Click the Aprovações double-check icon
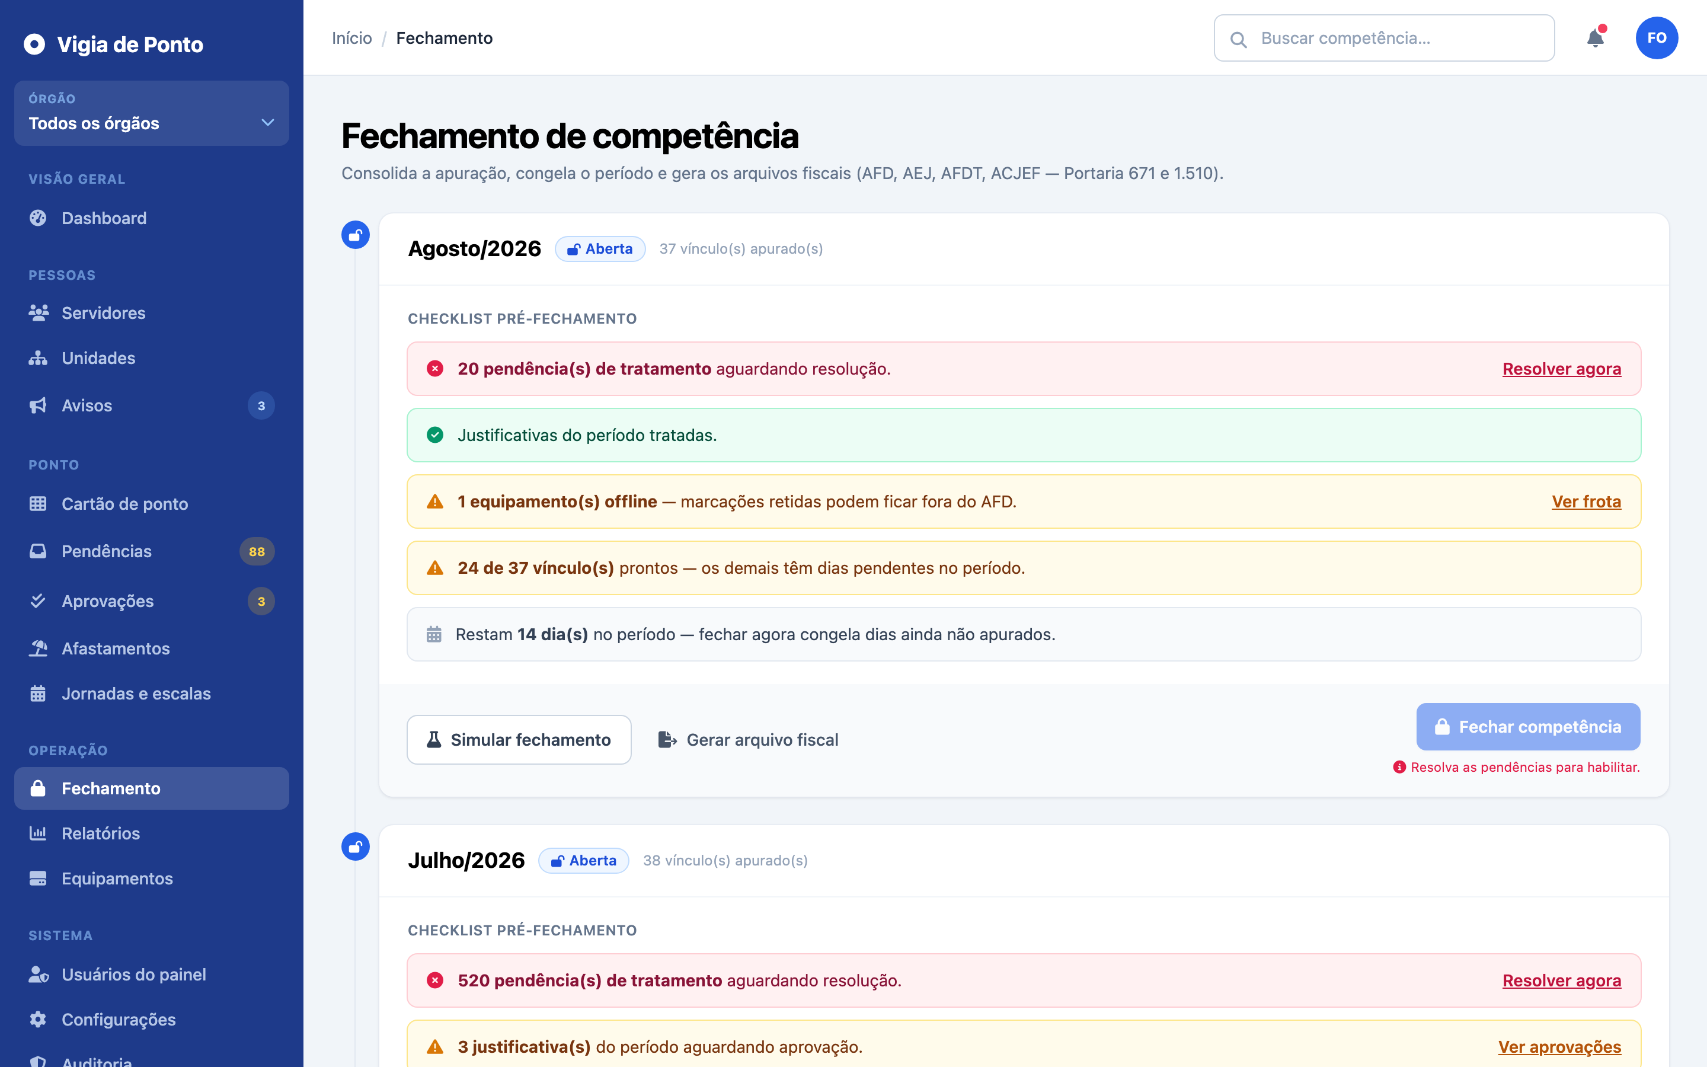The image size is (1707, 1067). click(38, 601)
